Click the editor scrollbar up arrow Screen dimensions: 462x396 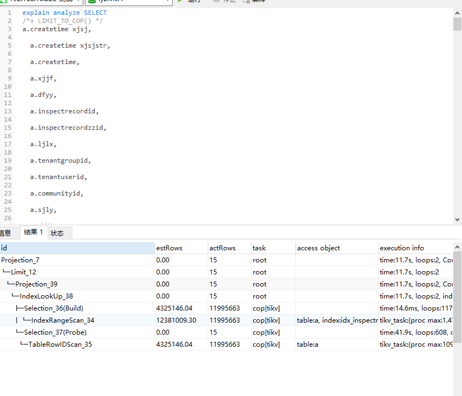click(x=457, y=13)
